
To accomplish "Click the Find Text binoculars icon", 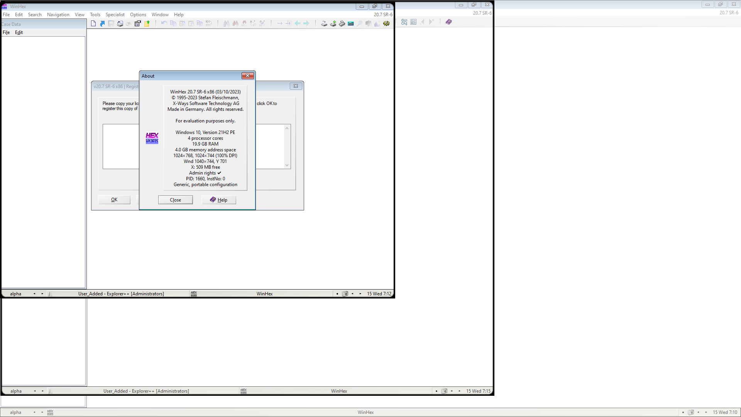I will [226, 24].
